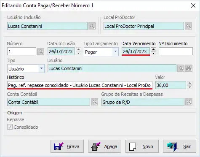
Task: Click search icon next to Número field
Action: (x=41, y=51)
